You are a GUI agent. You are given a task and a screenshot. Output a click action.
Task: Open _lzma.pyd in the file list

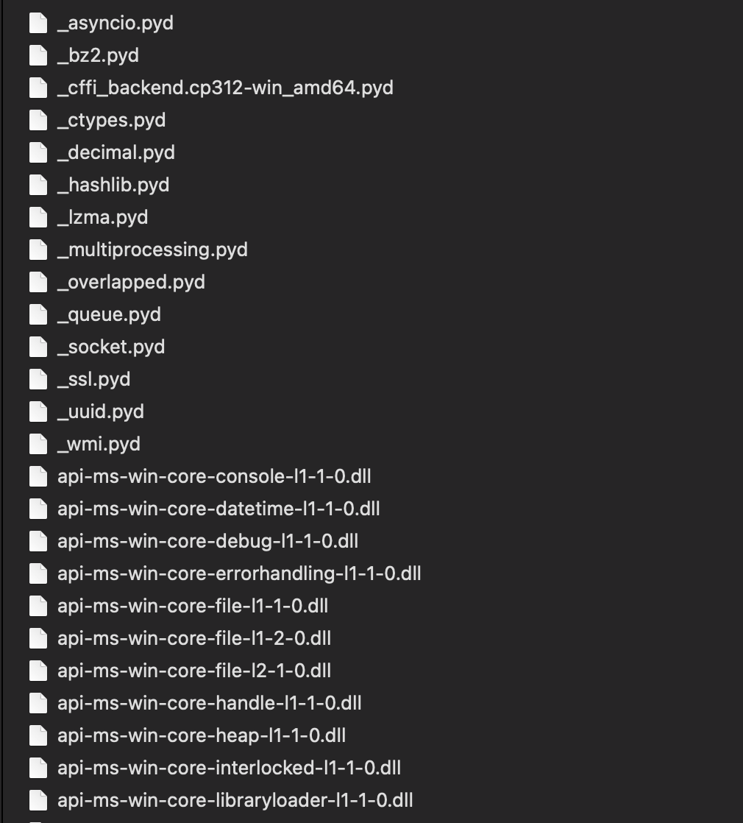pyautogui.click(x=103, y=217)
